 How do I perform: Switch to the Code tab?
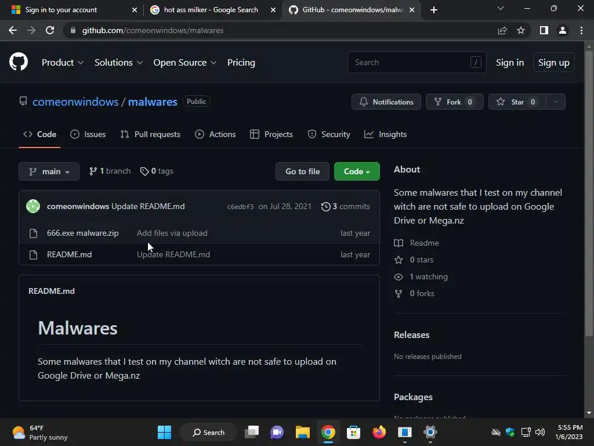coord(40,134)
